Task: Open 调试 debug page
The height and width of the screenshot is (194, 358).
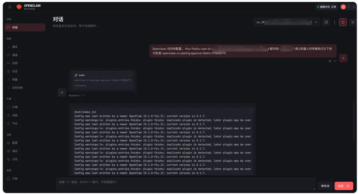Action: (x=25, y=151)
